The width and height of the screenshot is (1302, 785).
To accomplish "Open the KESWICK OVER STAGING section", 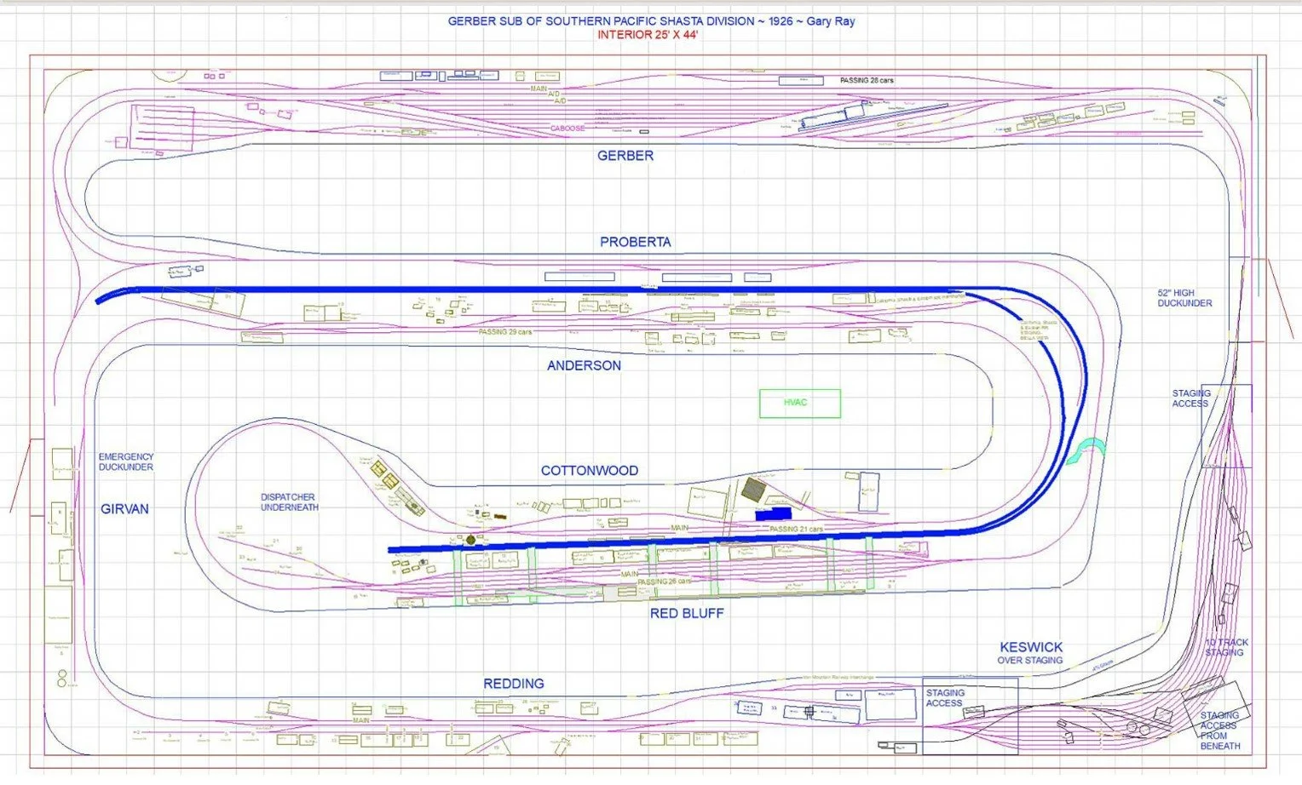I will pyautogui.click(x=1032, y=653).
